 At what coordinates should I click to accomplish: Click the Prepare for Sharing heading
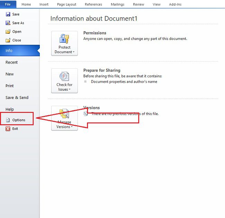(102, 70)
